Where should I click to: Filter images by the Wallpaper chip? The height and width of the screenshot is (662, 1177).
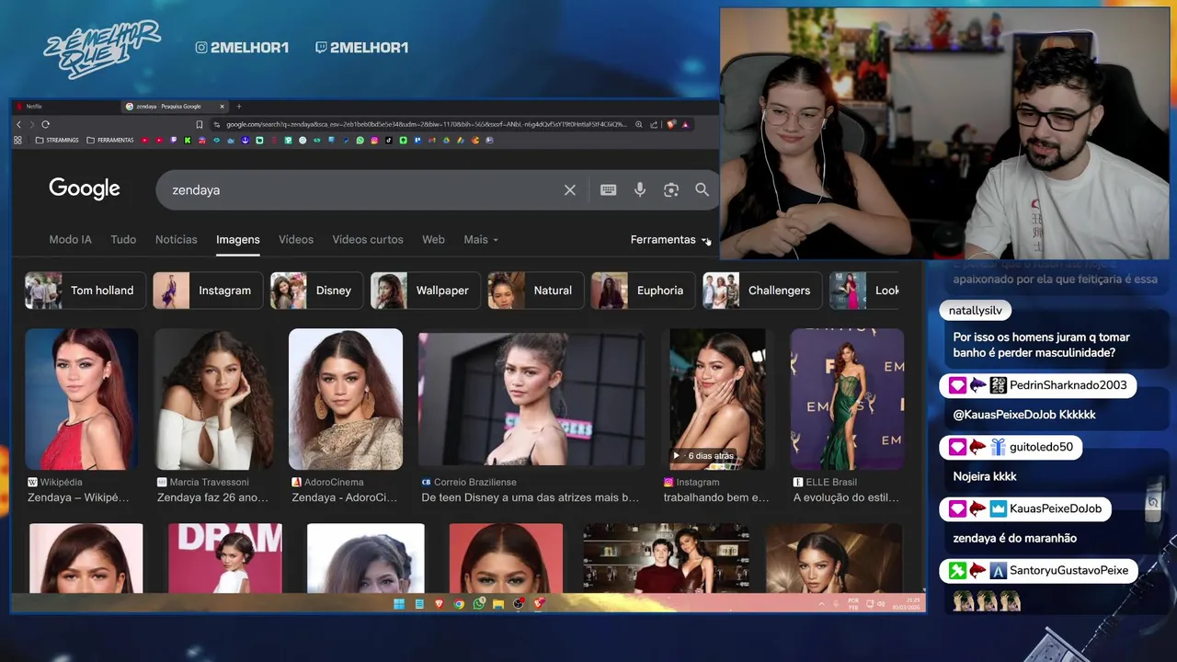(425, 291)
